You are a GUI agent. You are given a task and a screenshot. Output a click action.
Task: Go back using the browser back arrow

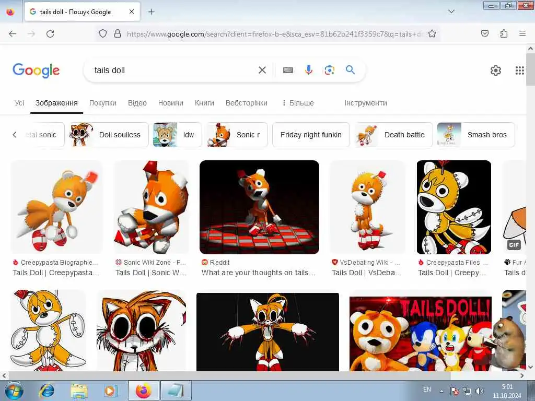click(x=13, y=34)
